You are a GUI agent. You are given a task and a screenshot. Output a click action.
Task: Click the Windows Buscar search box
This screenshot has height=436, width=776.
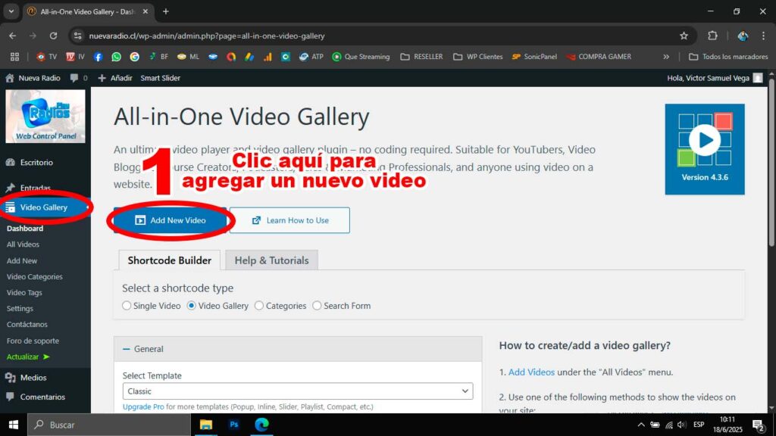[x=109, y=425]
